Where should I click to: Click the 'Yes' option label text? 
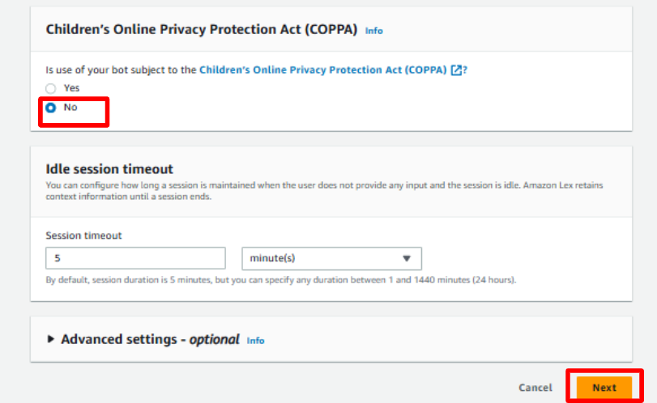click(71, 88)
